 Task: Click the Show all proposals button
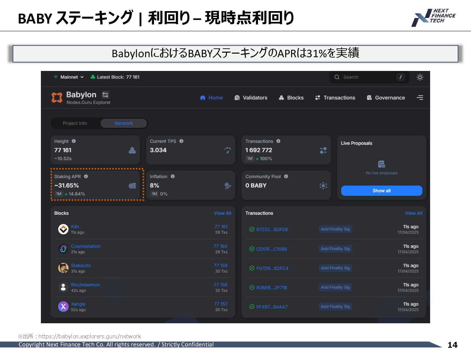pos(381,191)
